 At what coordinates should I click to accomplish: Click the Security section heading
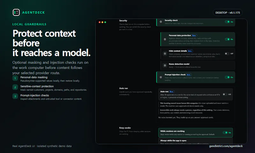point(123,21)
